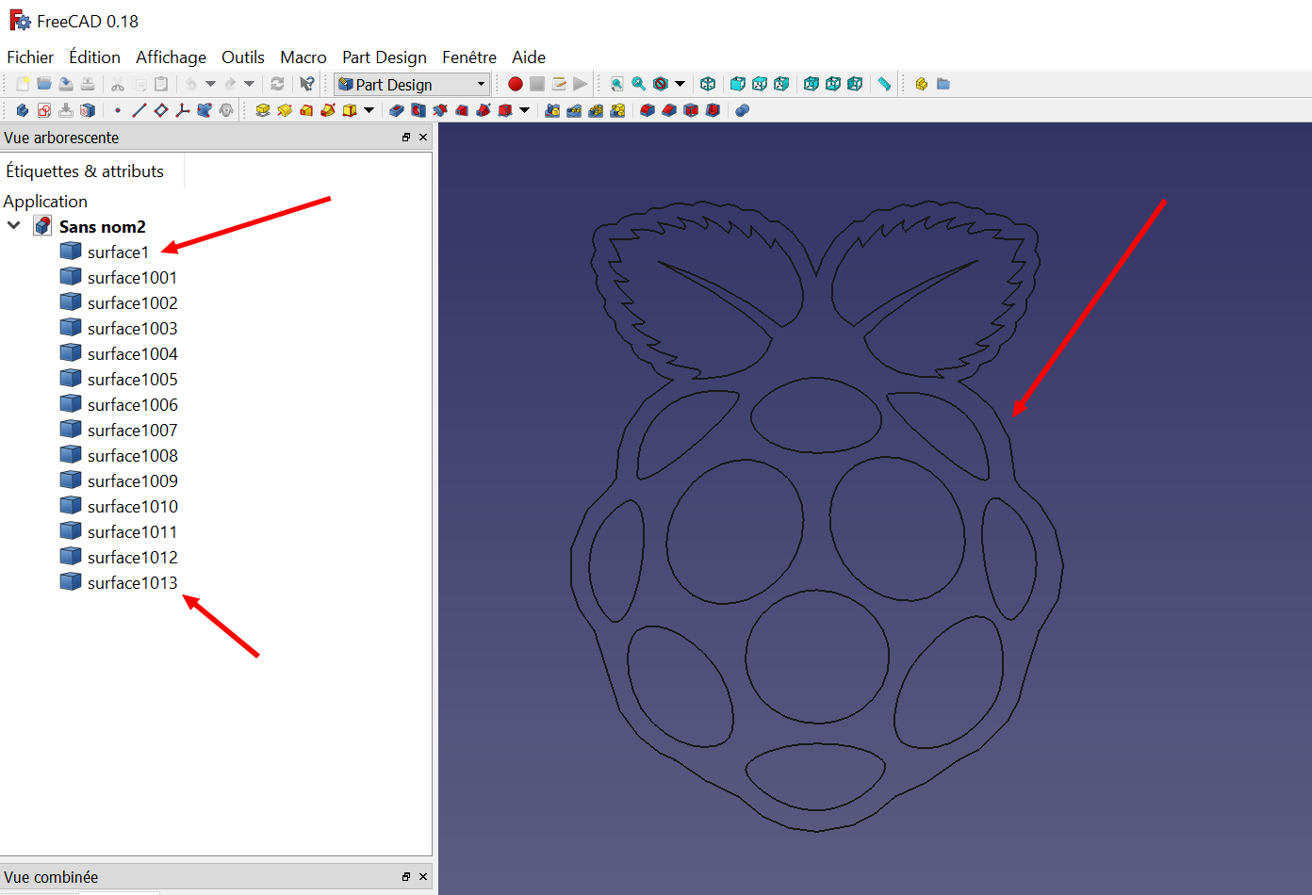1312x895 pixels.
Task: Create local coordinate system icon
Action: pos(183,110)
